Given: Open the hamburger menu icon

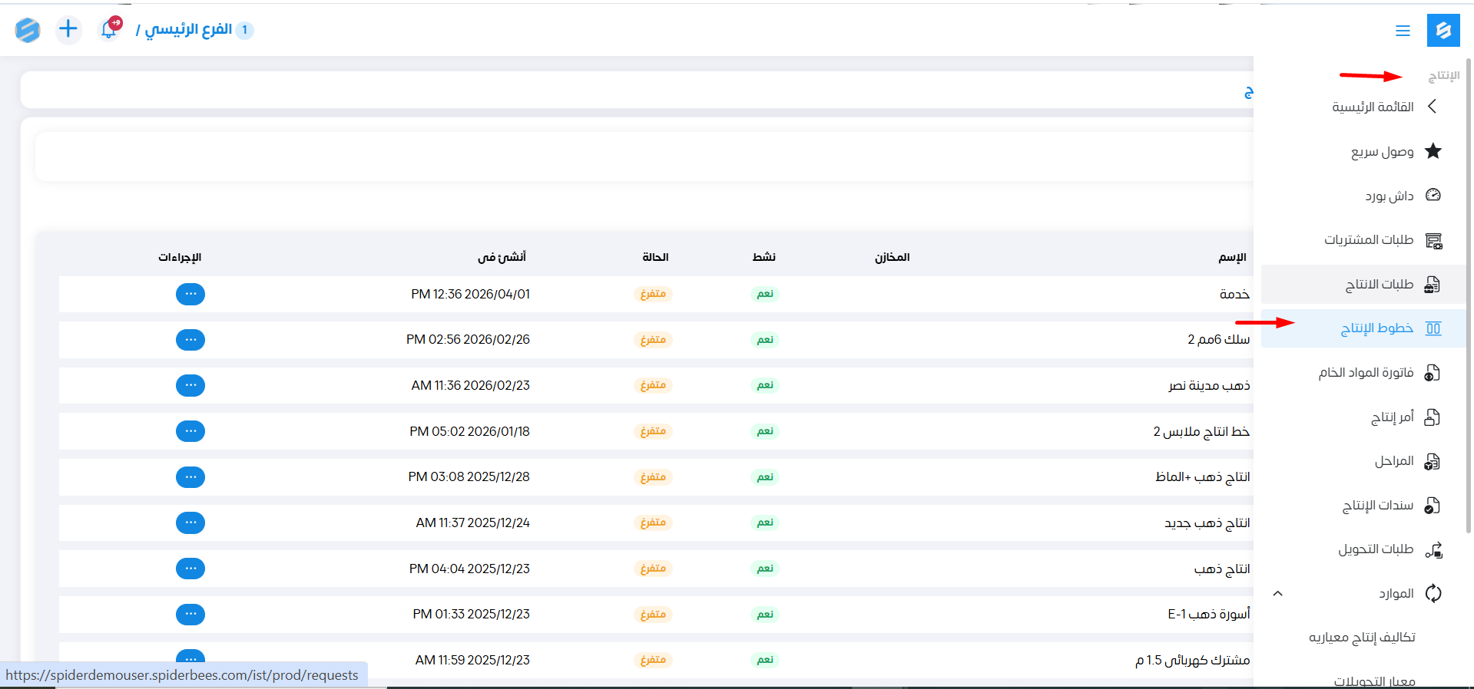Looking at the screenshot, I should coord(1403,31).
